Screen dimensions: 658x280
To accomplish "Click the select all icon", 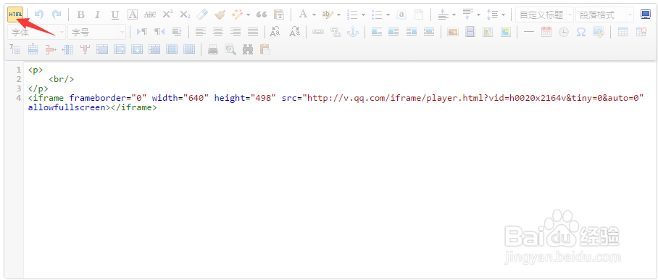I will tap(401, 15).
